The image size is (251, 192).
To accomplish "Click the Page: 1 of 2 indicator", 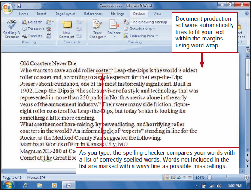I will click(12, 177).
